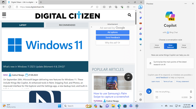Select Summarize latest AI research suggestion
196x109 pixels.
pos(170,63)
